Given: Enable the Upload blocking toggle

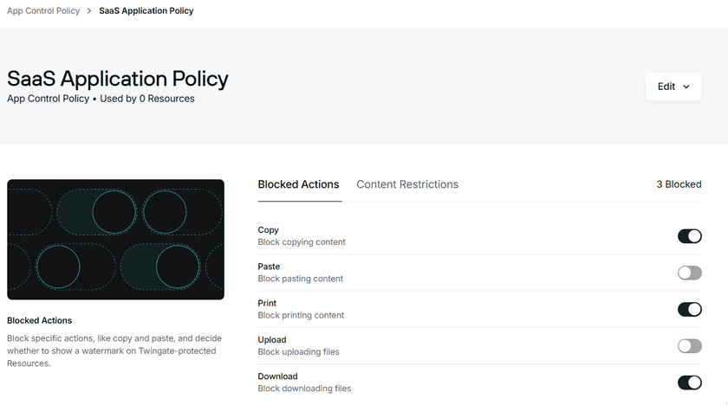Looking at the screenshot, I should click(689, 346).
